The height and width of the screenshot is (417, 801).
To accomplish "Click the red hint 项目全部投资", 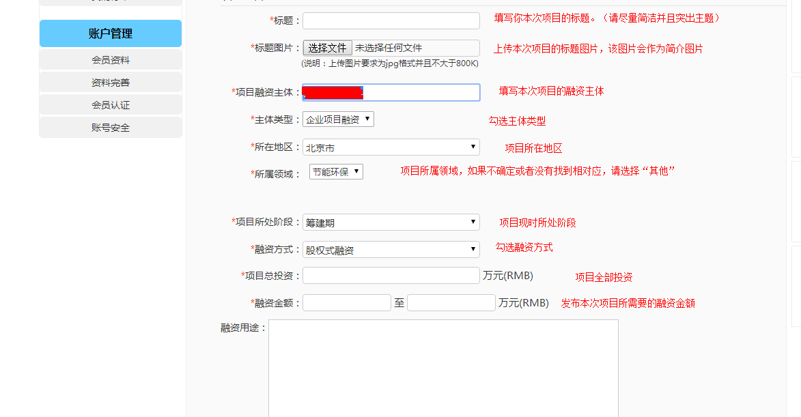I will pyautogui.click(x=604, y=277).
